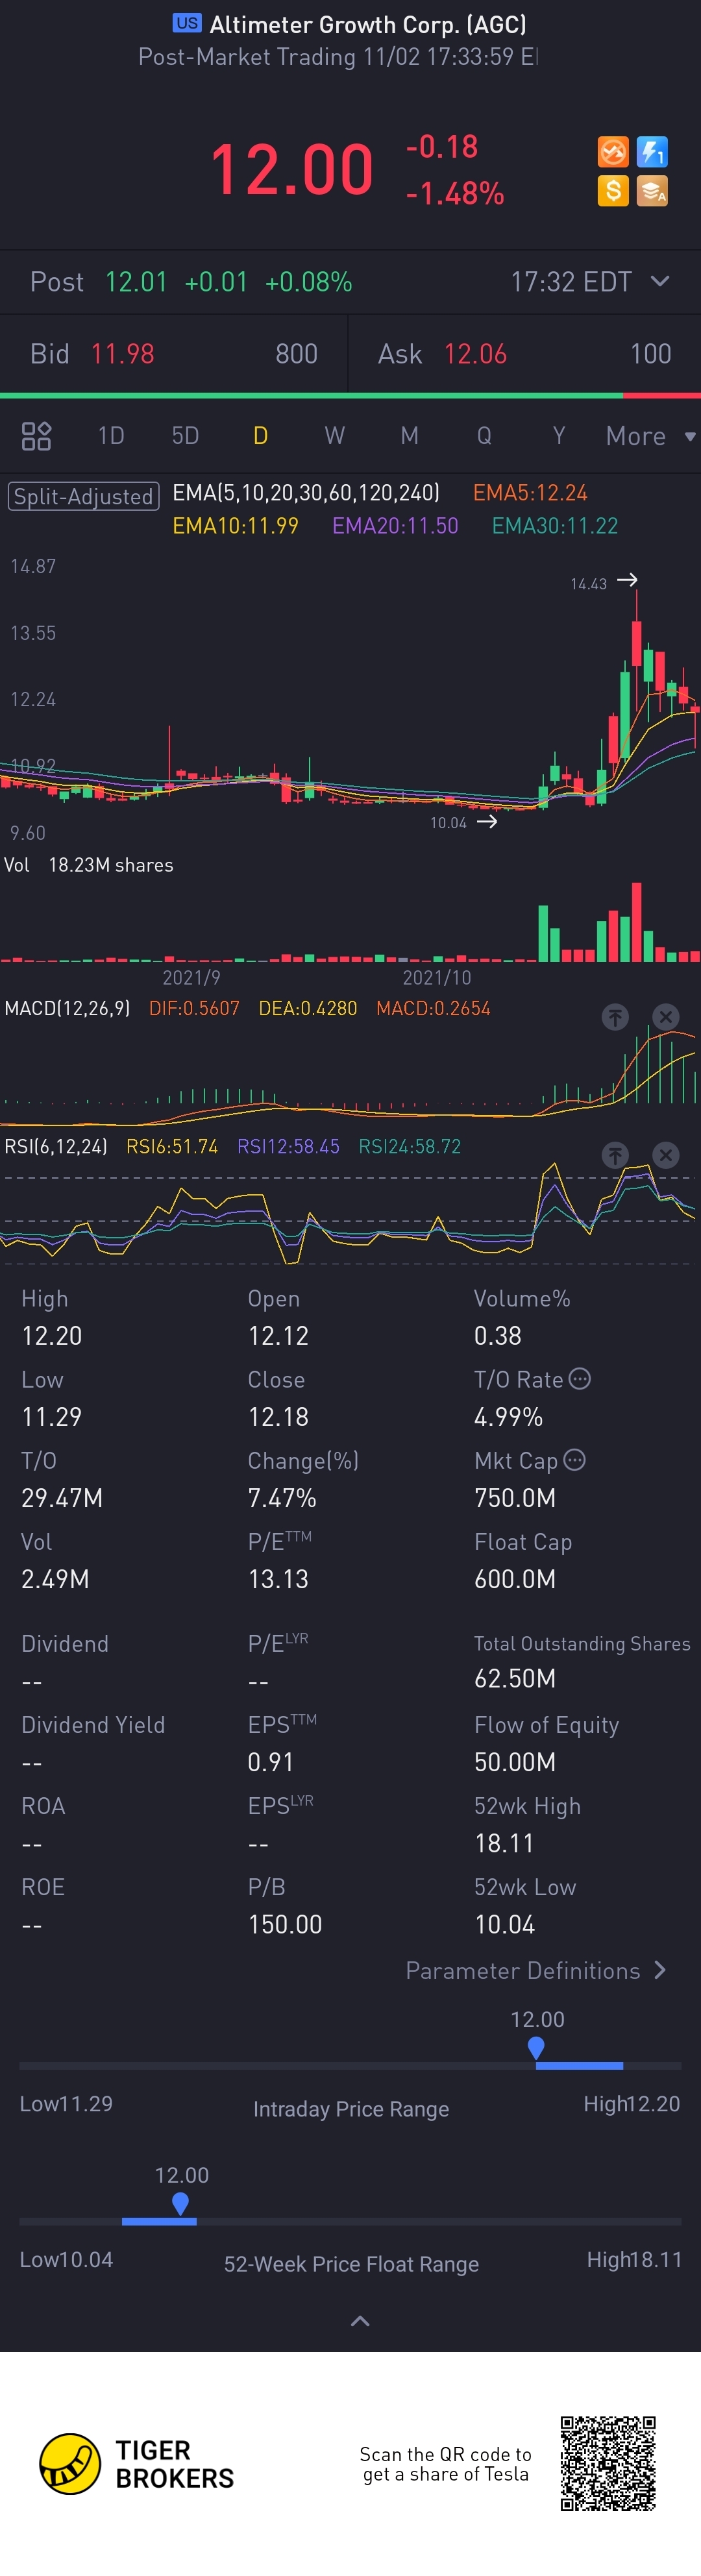Viewport: 701px width, 2576px height.
Task: Switch to the 1D chart tab
Action: coord(111,436)
